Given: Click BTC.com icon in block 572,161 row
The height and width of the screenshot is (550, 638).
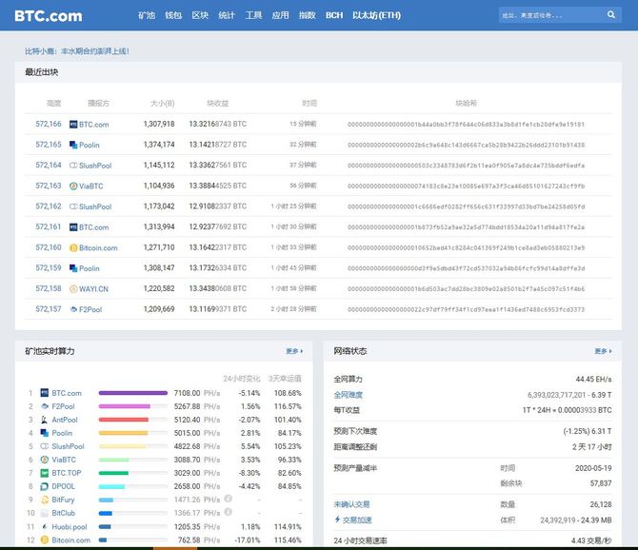Looking at the screenshot, I should (x=73, y=227).
